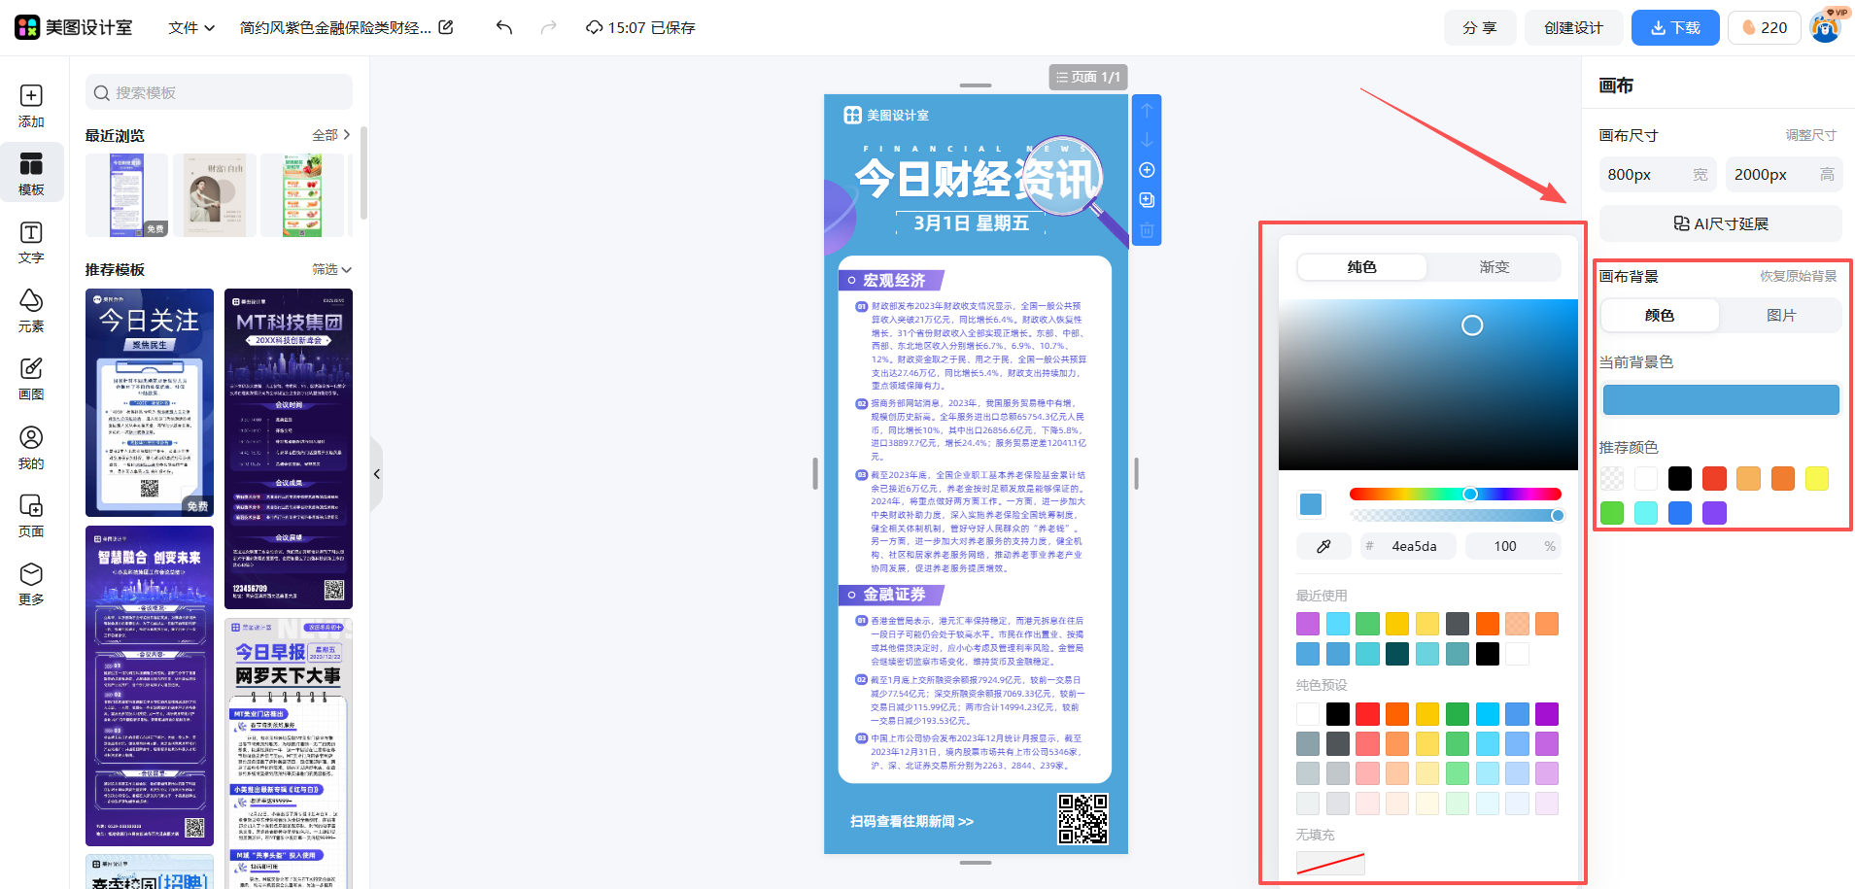Duplicate page using copy icon beside canvas
This screenshot has width=1855, height=889.
coord(1147,200)
